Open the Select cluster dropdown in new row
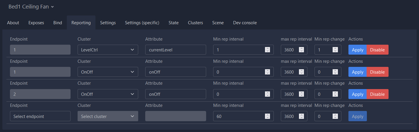 click(108, 116)
